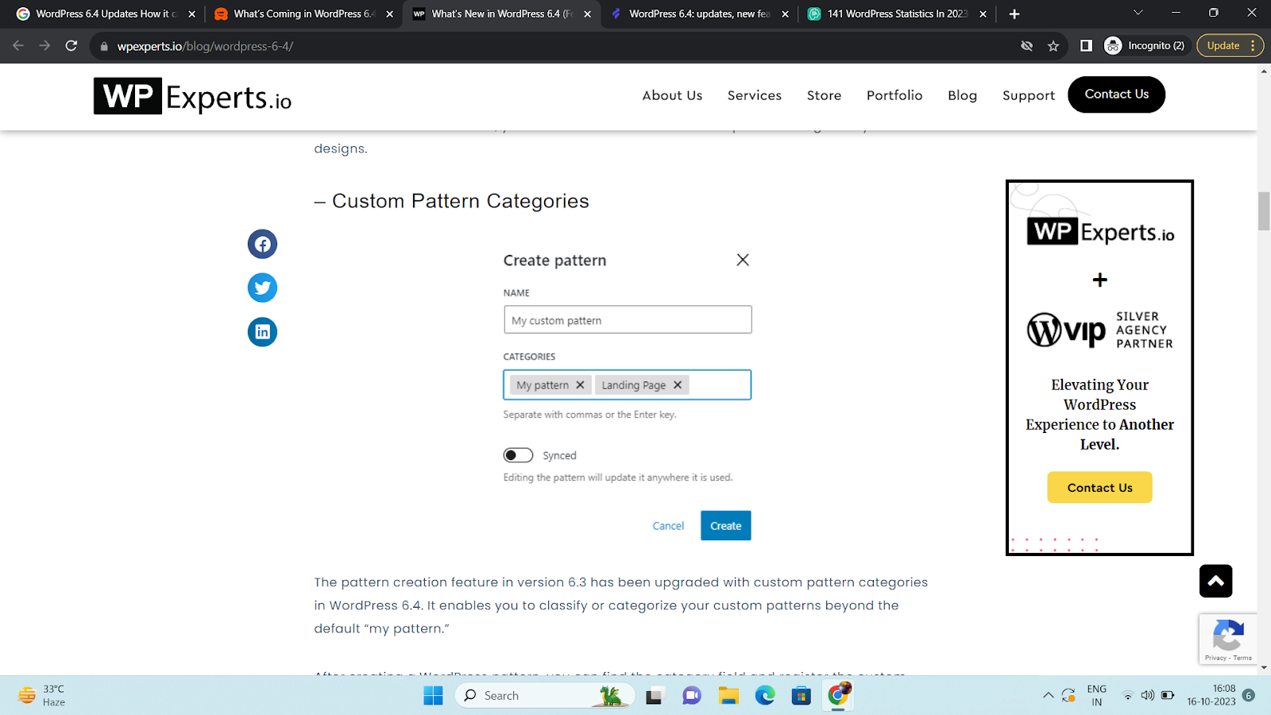Switch to What's Coming in WordPress tab
This screenshot has width=1271, height=715.
pyautogui.click(x=303, y=14)
